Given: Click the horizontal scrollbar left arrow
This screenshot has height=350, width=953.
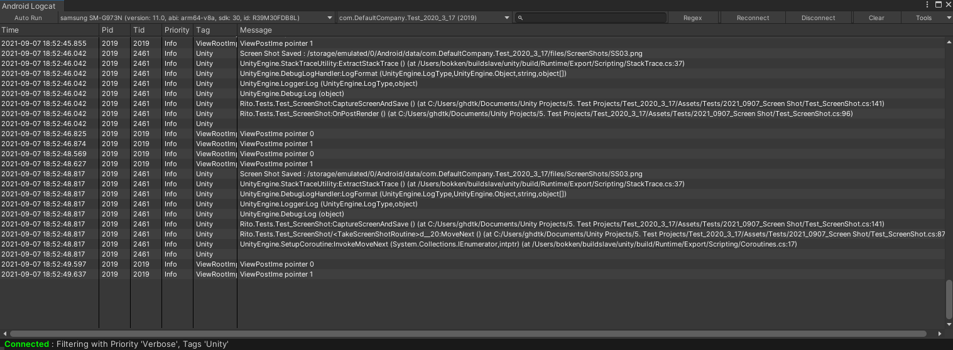Looking at the screenshot, I should pyautogui.click(x=5, y=334).
